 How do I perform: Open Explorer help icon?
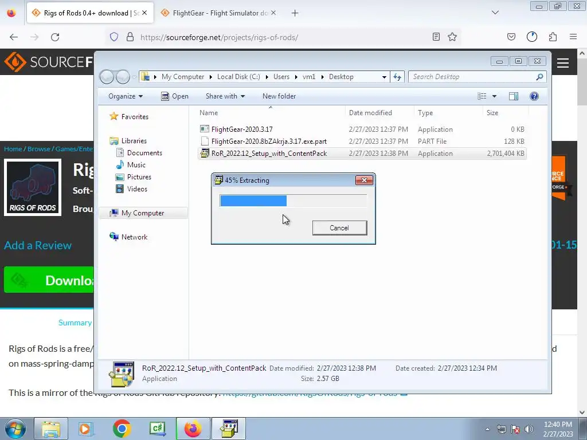[x=534, y=96]
